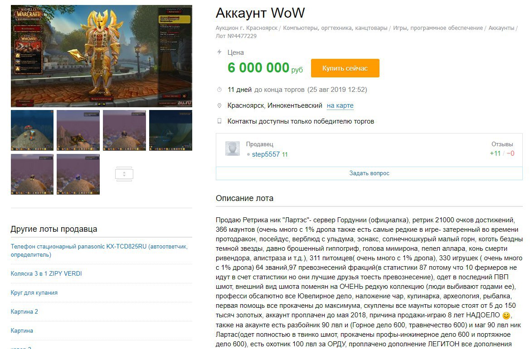530x349 pixels.
Task: Click Задать вопрос button
Action: (x=369, y=173)
